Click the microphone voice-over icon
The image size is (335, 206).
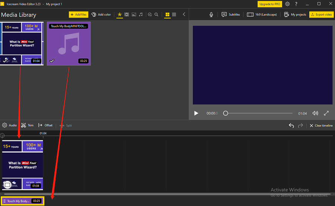(211, 15)
